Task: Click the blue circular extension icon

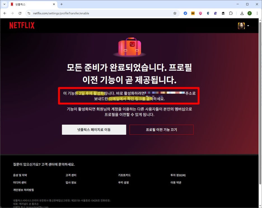Action: (185, 13)
